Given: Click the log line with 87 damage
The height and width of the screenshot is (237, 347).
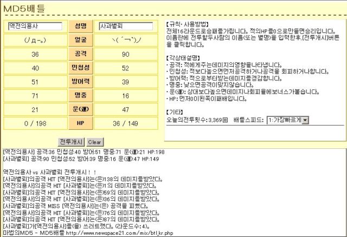Looking at the screenshot, I should [x=81, y=220].
